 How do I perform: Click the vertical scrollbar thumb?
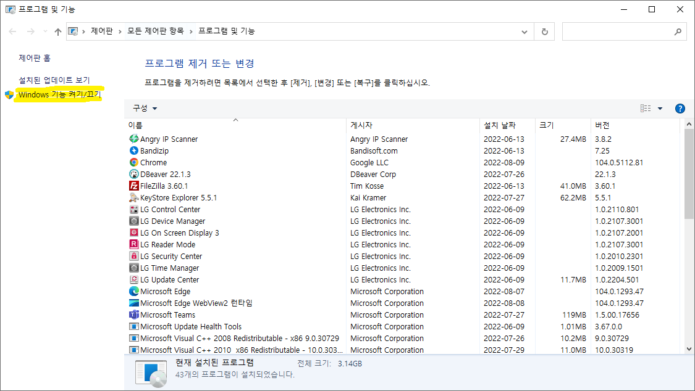pyautogui.click(x=689, y=174)
